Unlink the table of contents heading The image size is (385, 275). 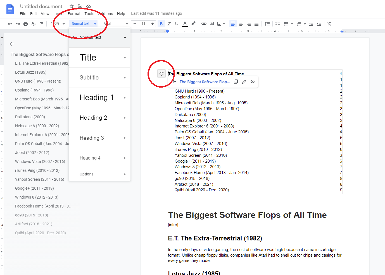[252, 81]
